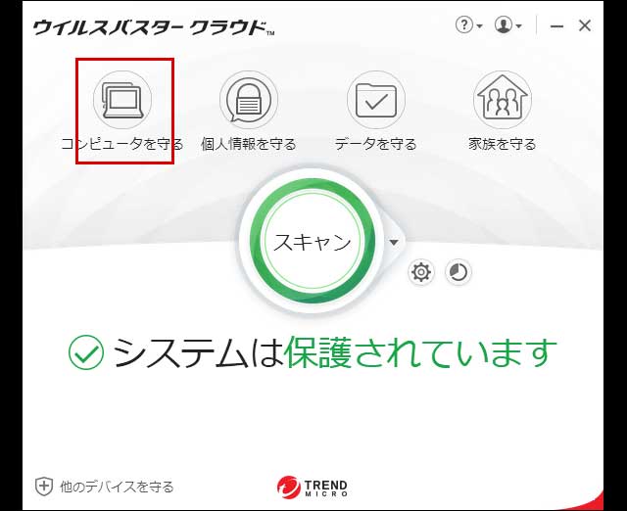
Task: Start a scan with the スキャン button
Action: pos(312,242)
